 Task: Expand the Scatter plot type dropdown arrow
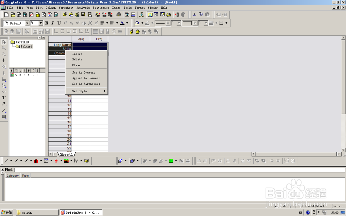pyautogui.click(x=21, y=161)
